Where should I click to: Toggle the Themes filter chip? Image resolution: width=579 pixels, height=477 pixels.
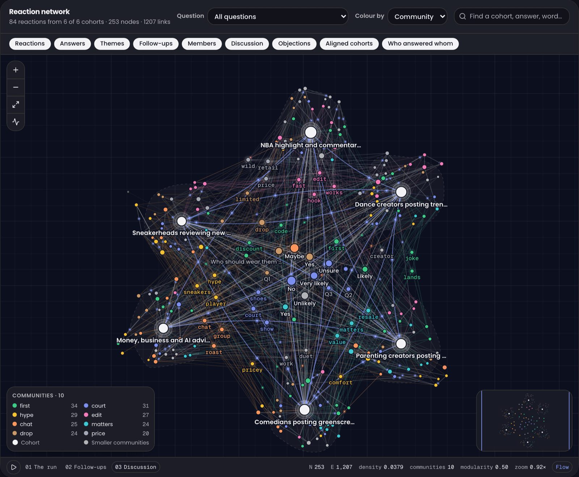pyautogui.click(x=112, y=43)
